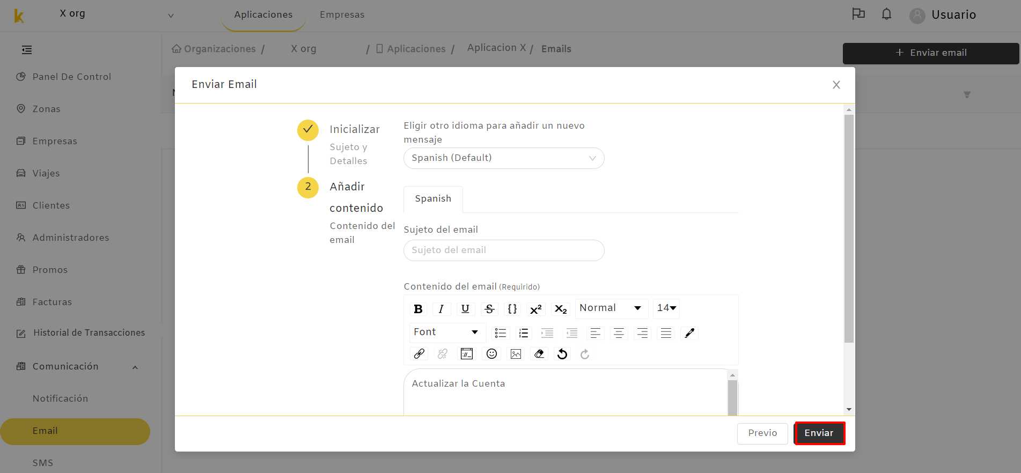Undo the last editor action
This screenshot has height=473, width=1021.
(x=562, y=354)
